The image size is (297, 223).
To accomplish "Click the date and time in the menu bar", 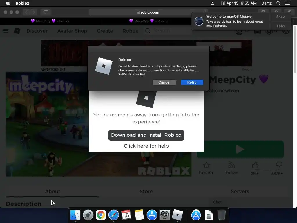I will pyautogui.click(x=238, y=3).
